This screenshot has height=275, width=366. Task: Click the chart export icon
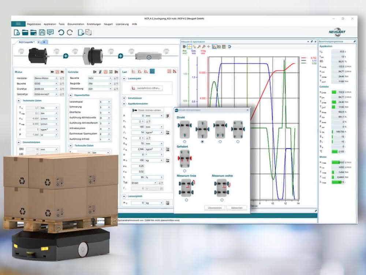point(229,47)
